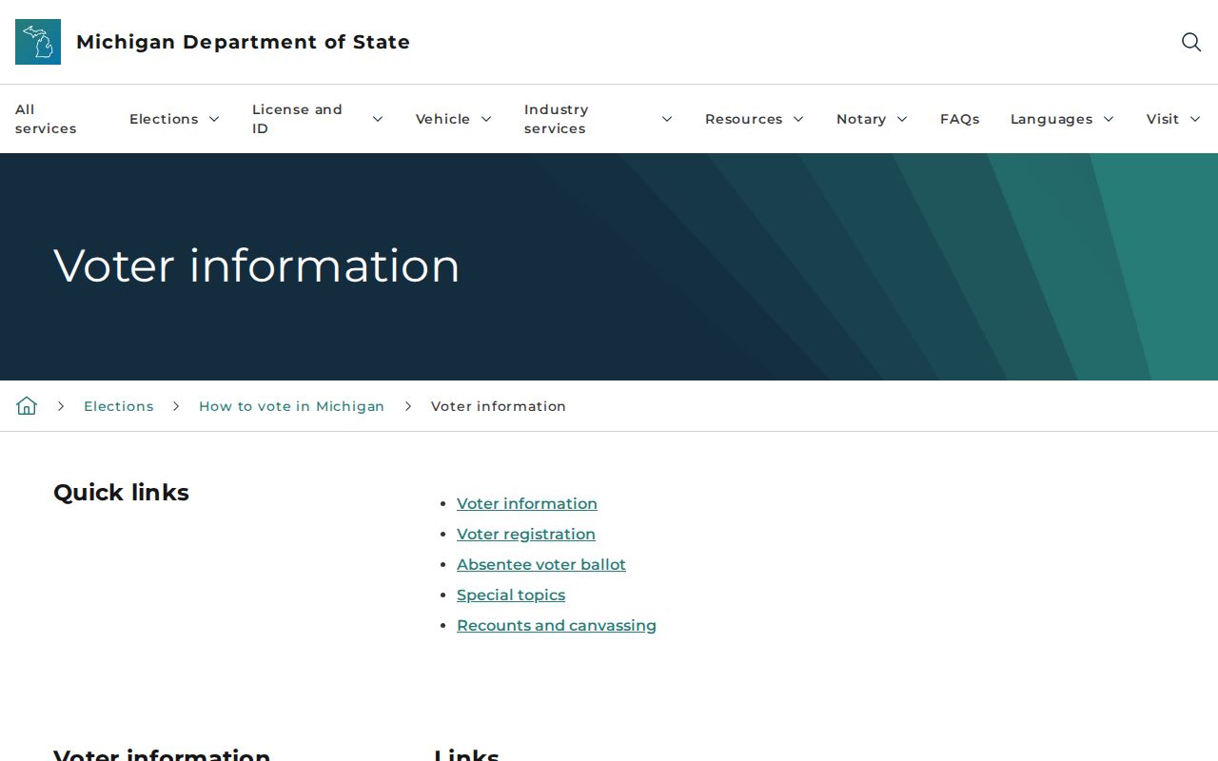Select License and ID navigation label
1218x761 pixels.
297,119
